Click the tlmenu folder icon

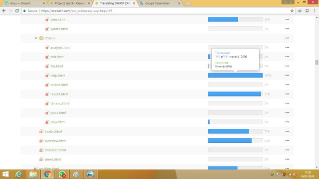[41, 38]
